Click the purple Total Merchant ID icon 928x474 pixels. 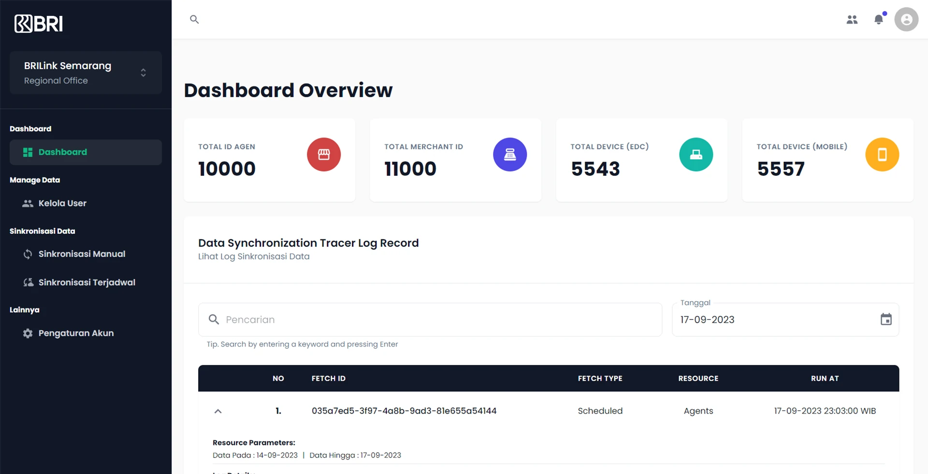pyautogui.click(x=509, y=154)
